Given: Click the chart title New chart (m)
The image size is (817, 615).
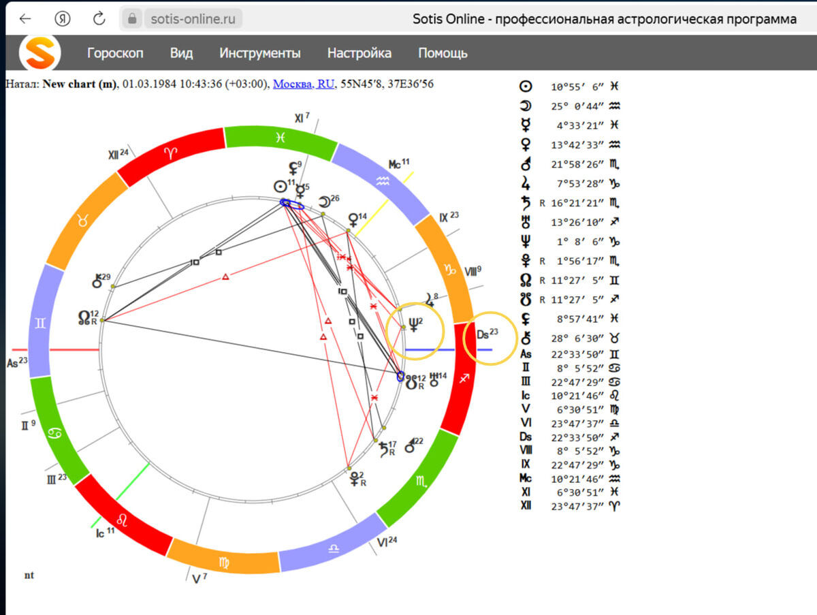Looking at the screenshot, I should (x=80, y=84).
